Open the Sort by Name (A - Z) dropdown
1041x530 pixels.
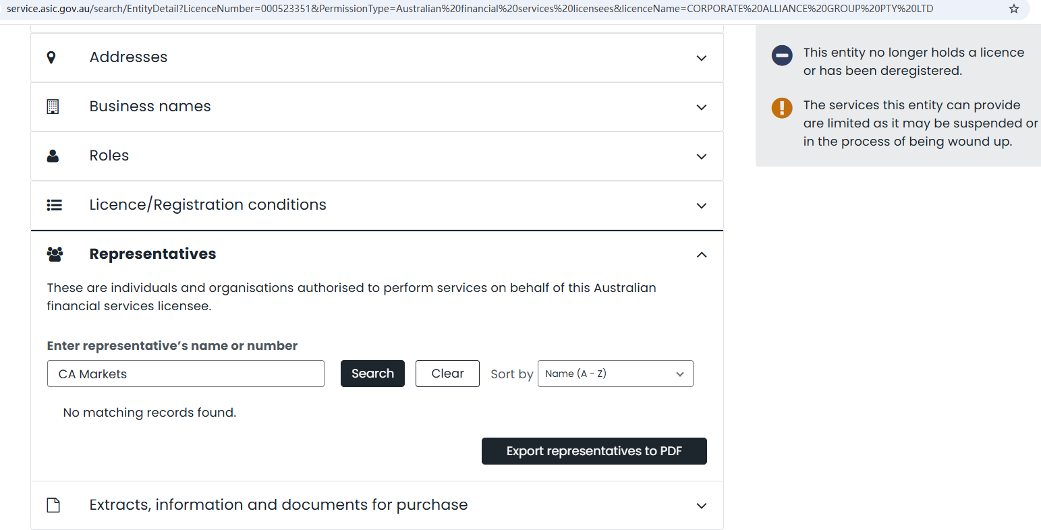pyautogui.click(x=615, y=374)
